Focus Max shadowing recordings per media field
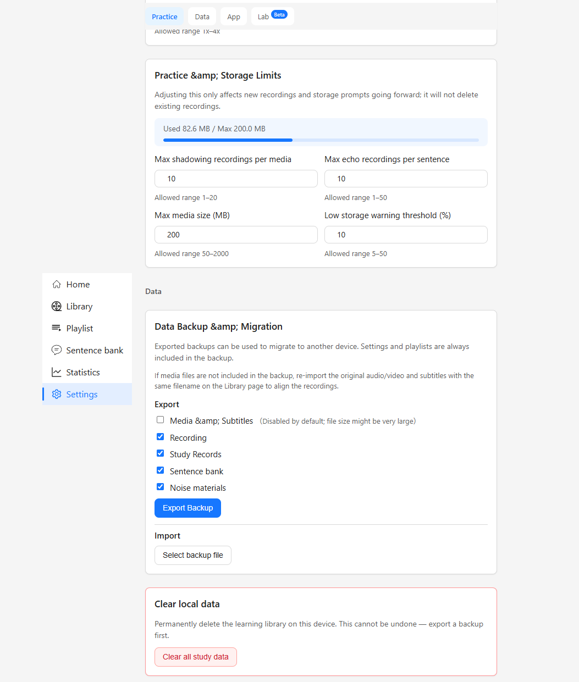579x682 pixels. click(x=236, y=179)
